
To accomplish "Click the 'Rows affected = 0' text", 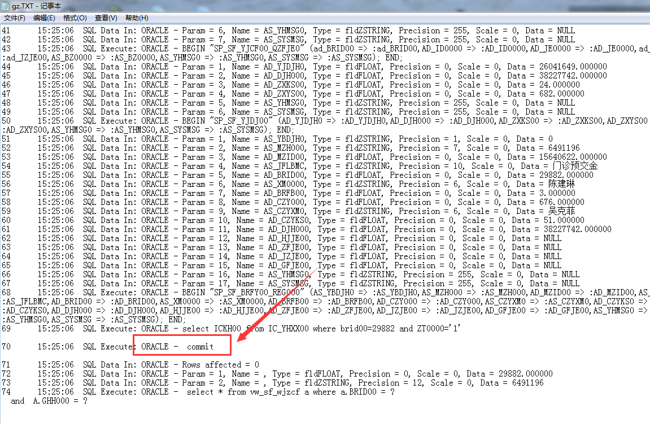I will tap(221, 365).
